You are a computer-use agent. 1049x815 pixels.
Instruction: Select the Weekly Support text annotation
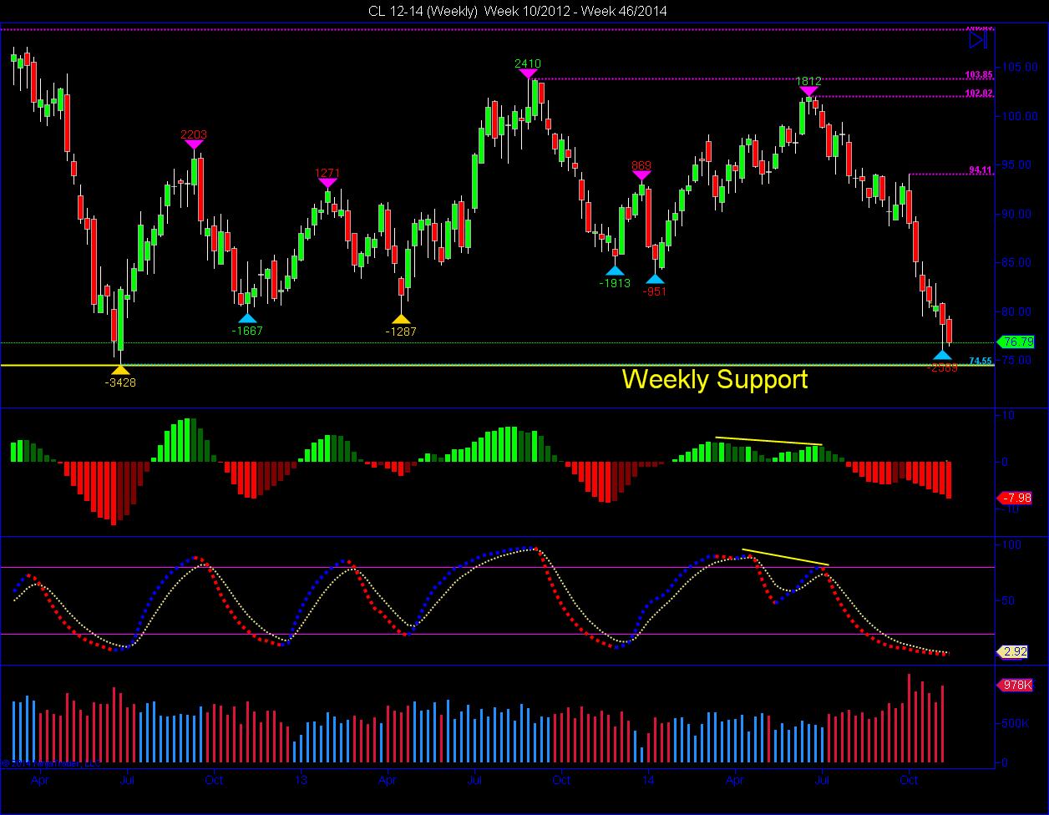tap(715, 380)
